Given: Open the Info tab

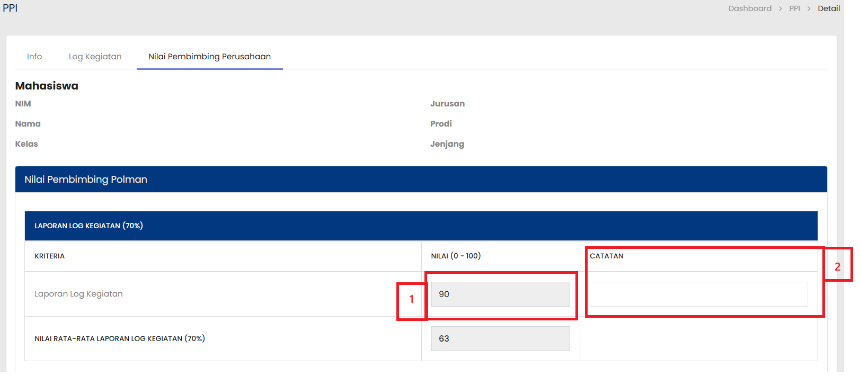Looking at the screenshot, I should pyautogui.click(x=34, y=57).
